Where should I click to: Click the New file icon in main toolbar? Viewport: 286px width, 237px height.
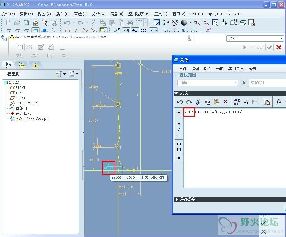8,23
